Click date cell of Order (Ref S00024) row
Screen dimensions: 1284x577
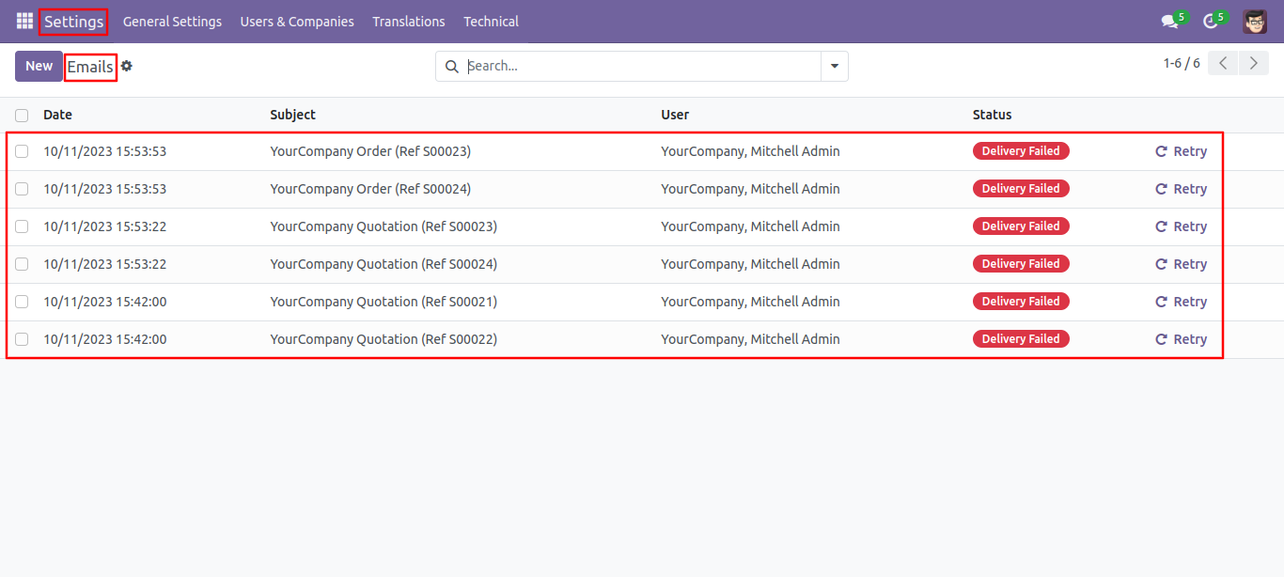(x=104, y=189)
